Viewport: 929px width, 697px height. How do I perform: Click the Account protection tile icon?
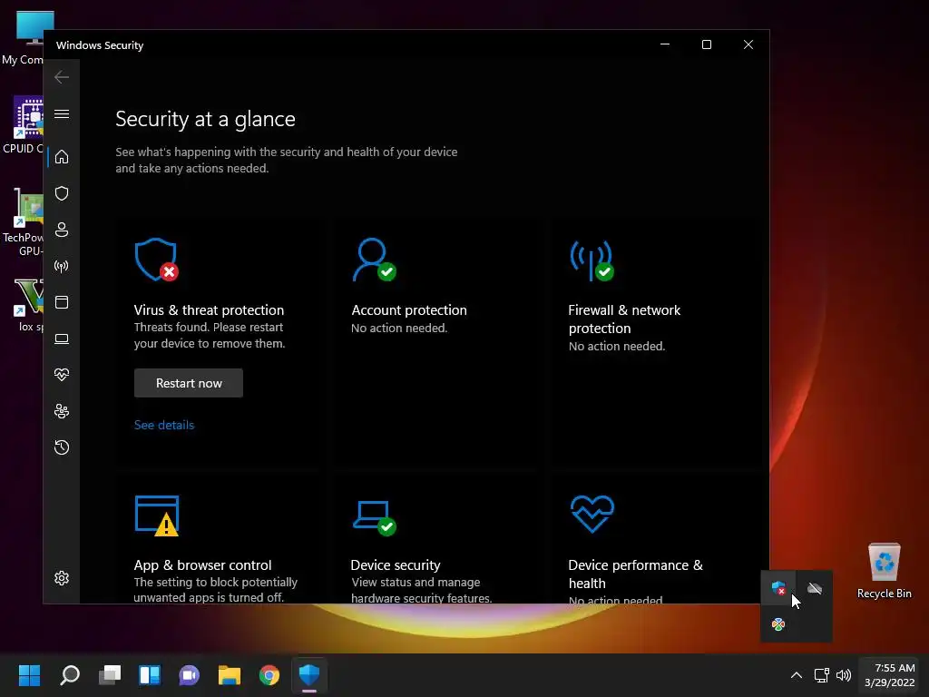tap(374, 260)
